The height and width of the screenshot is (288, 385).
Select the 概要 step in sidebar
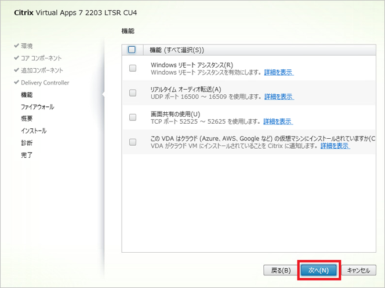tap(27, 119)
